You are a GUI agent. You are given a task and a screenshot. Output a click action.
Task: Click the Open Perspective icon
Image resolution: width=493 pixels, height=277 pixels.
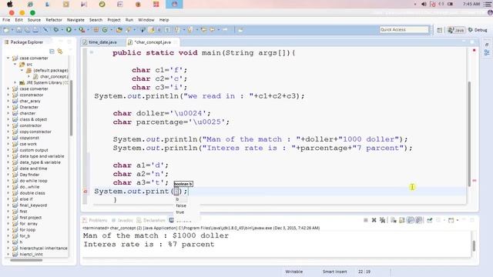(x=440, y=30)
